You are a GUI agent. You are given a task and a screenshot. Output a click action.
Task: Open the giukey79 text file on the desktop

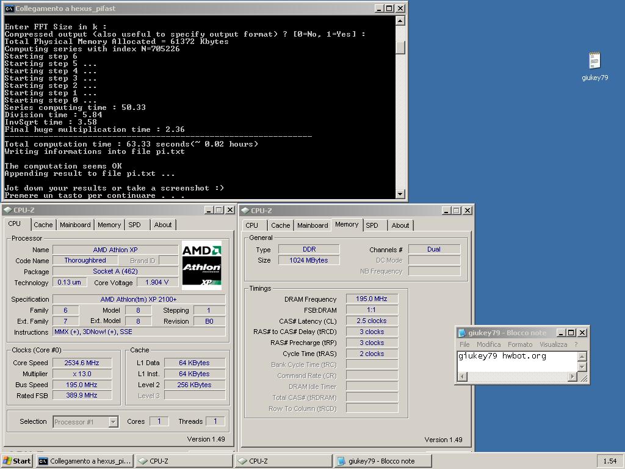594,66
